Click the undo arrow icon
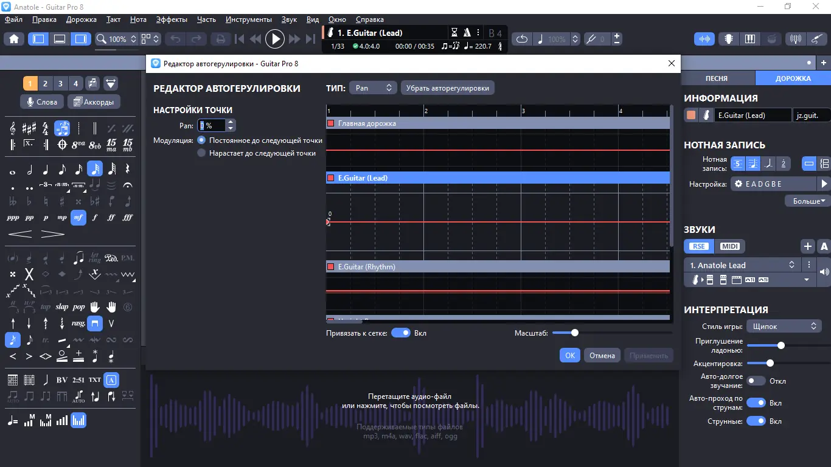 (176, 39)
